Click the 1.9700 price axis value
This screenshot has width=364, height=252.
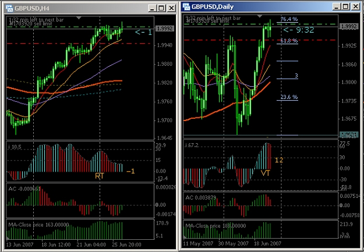166,120
